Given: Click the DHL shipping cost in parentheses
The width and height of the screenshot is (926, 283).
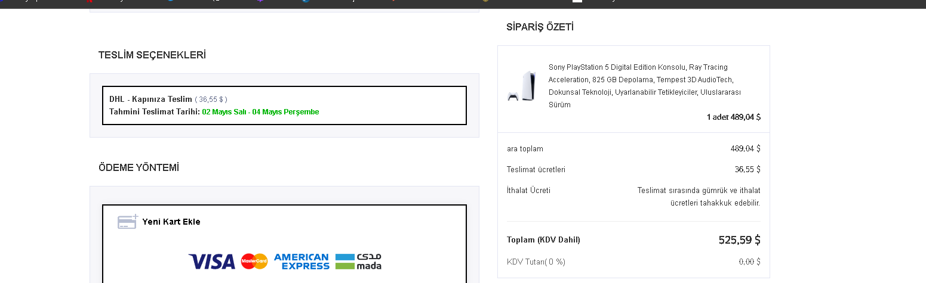Looking at the screenshot, I should 211,99.
